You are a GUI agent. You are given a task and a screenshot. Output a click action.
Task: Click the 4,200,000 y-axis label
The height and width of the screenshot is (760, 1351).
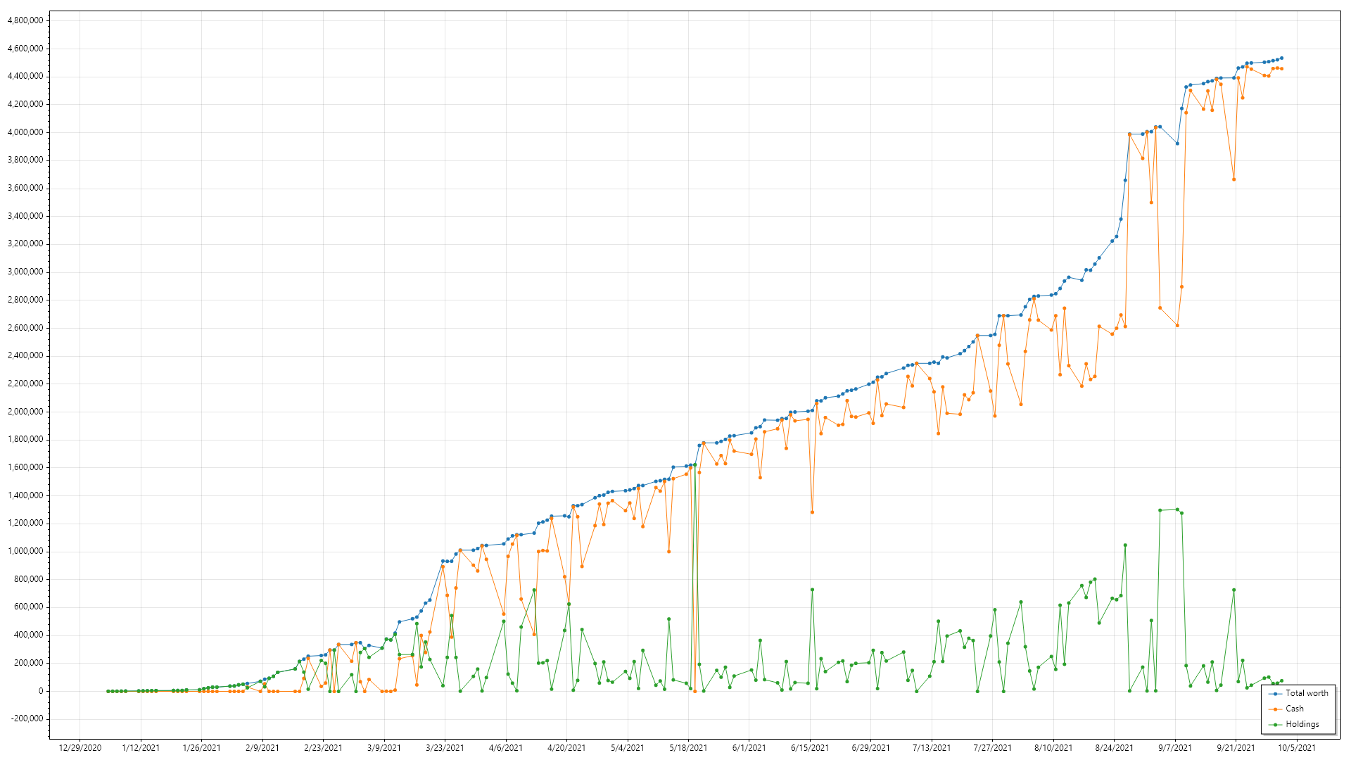[25, 104]
